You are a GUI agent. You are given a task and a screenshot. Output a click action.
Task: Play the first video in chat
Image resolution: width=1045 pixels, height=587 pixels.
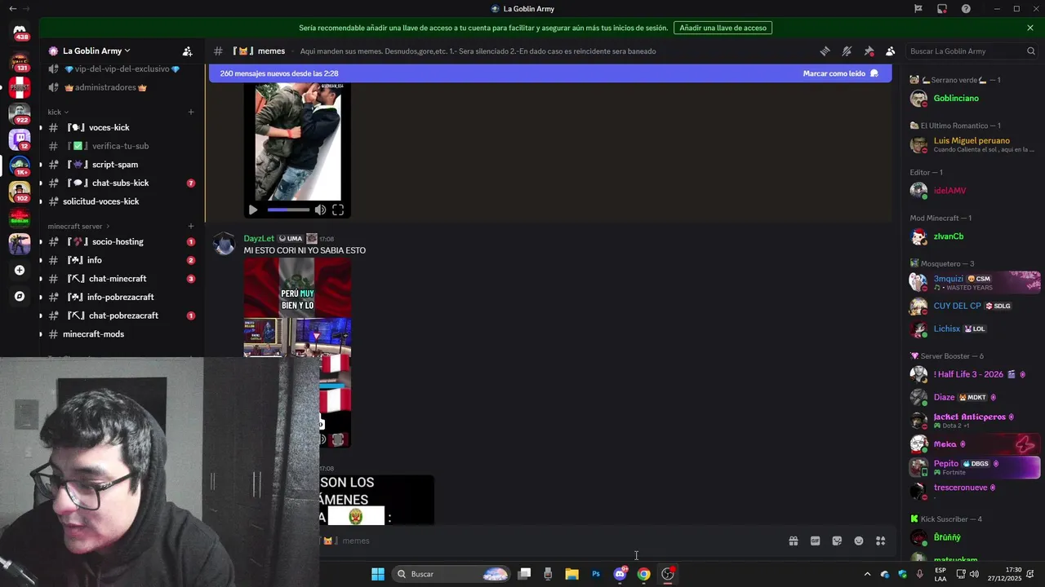coord(253,210)
